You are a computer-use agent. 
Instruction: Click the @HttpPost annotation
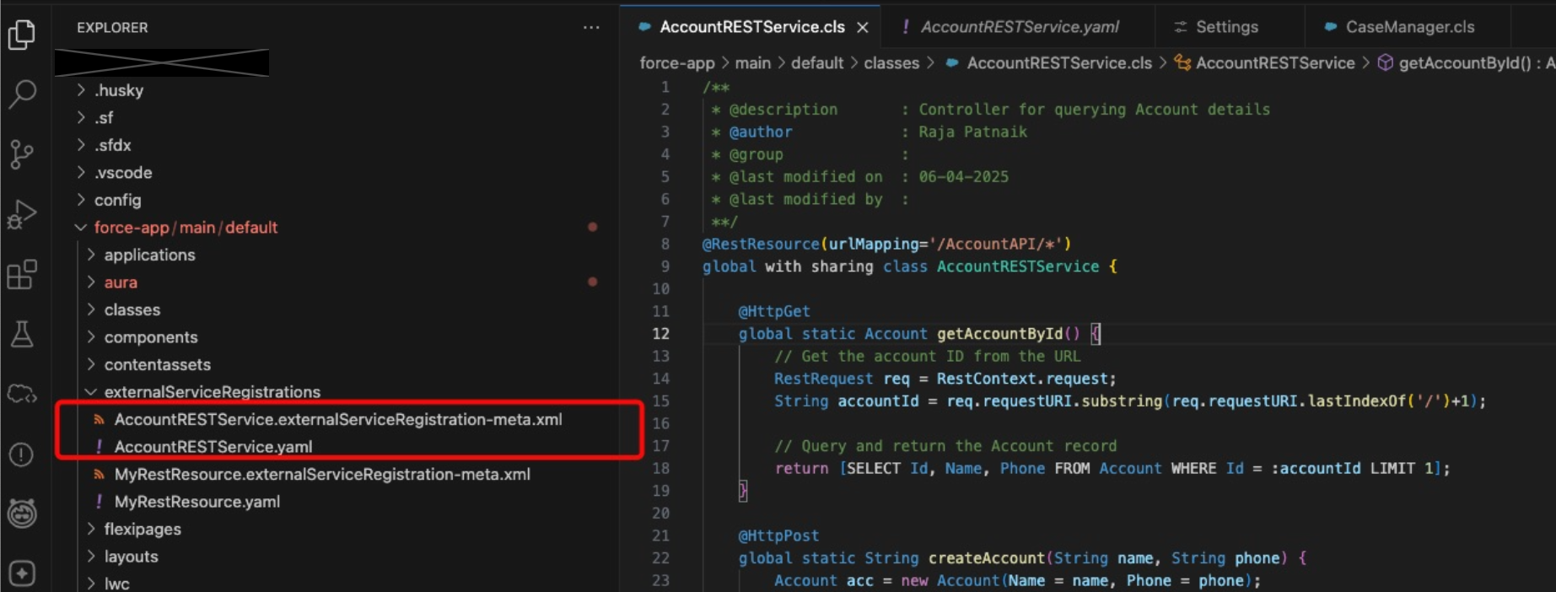tap(778, 535)
